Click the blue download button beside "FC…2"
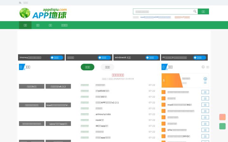Image resolution: width=228 pixels, height=142 pixels. [199, 57]
